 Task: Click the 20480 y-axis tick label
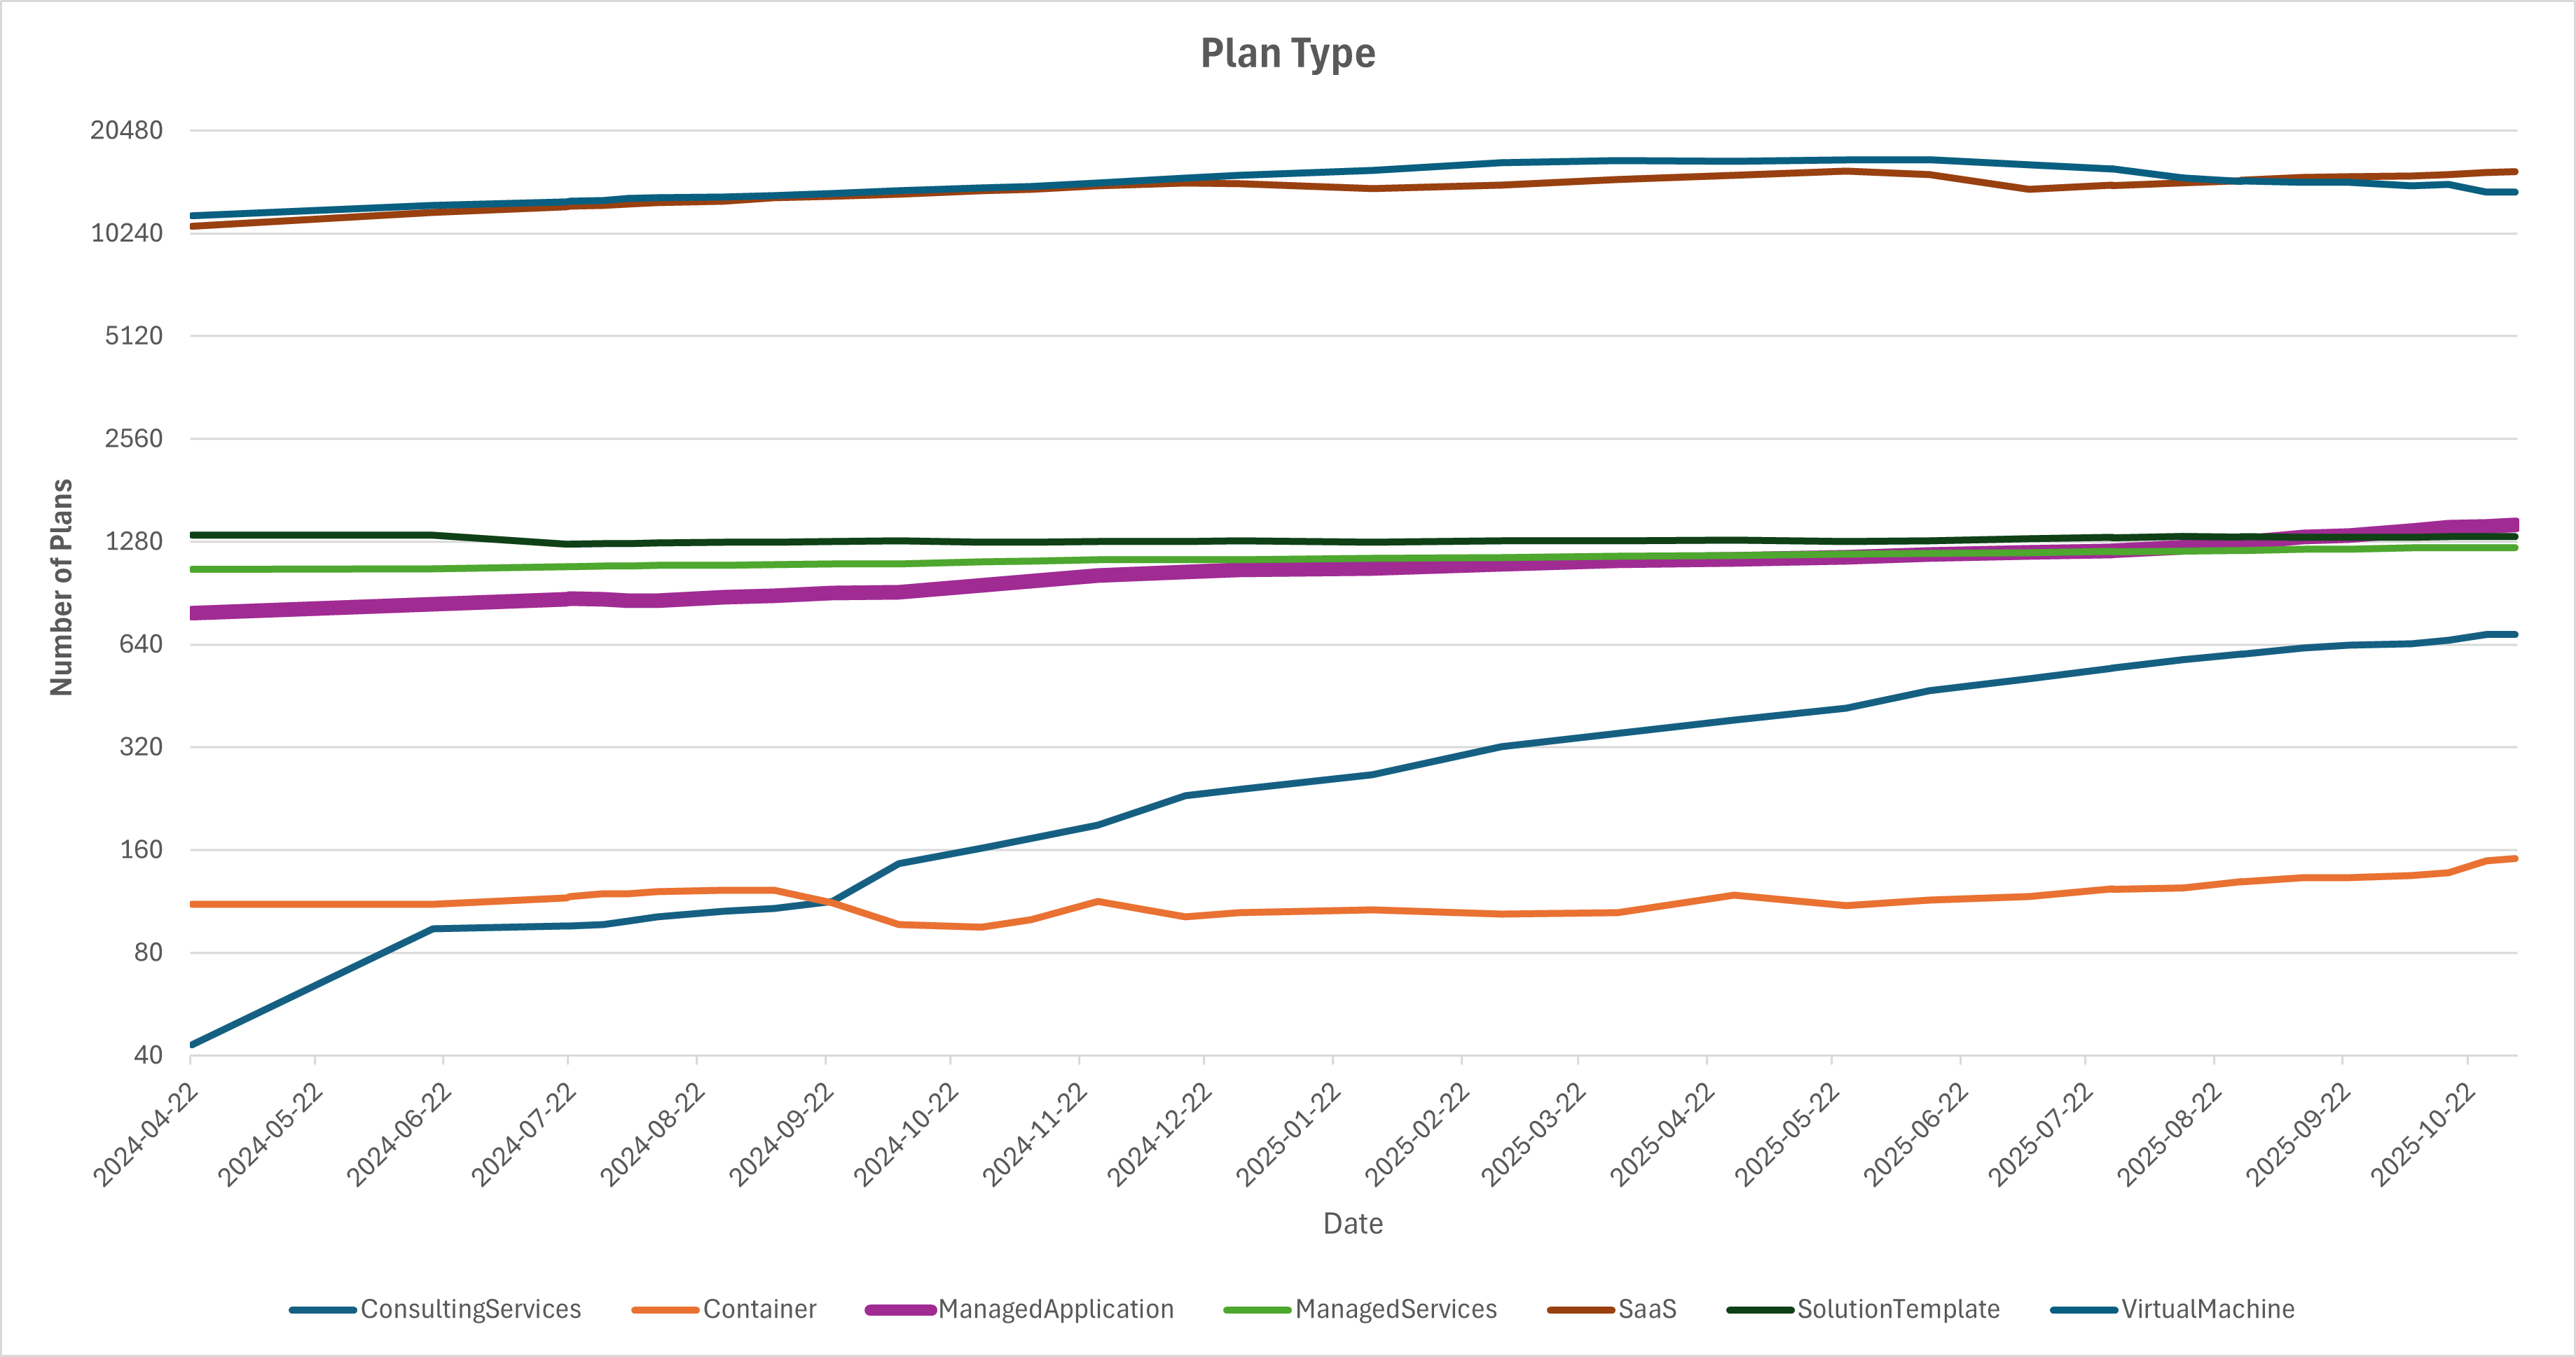coord(126,130)
